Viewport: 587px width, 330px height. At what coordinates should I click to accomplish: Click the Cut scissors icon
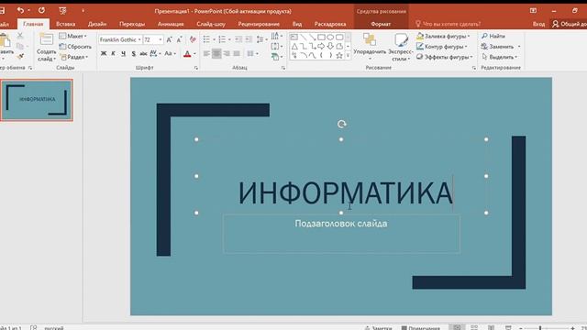coord(20,36)
